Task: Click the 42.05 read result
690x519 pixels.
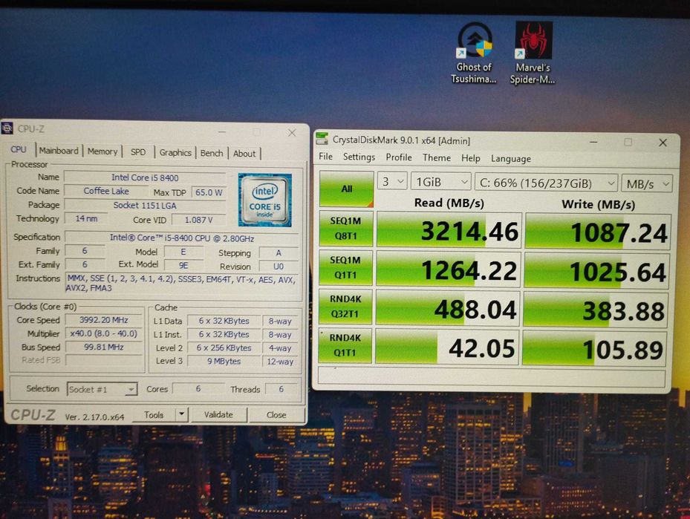Action: (x=446, y=347)
